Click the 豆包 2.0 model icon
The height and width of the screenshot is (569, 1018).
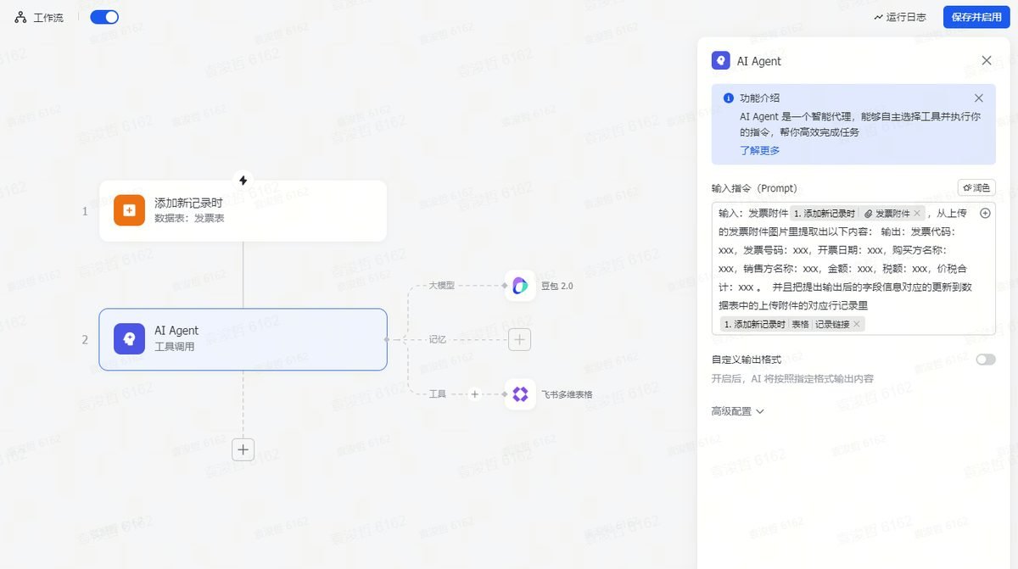click(520, 286)
